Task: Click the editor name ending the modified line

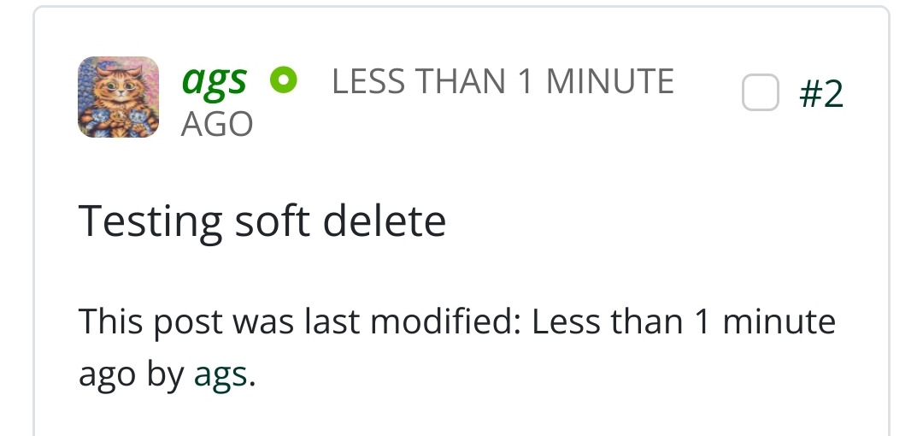Action: 220,374
